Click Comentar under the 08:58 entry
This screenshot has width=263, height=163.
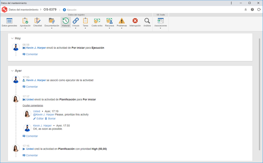click(x=30, y=54)
